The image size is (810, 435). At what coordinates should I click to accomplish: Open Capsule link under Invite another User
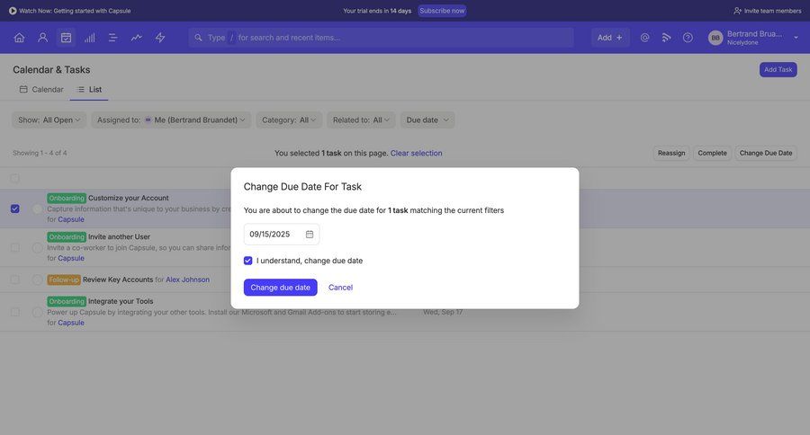tap(71, 258)
